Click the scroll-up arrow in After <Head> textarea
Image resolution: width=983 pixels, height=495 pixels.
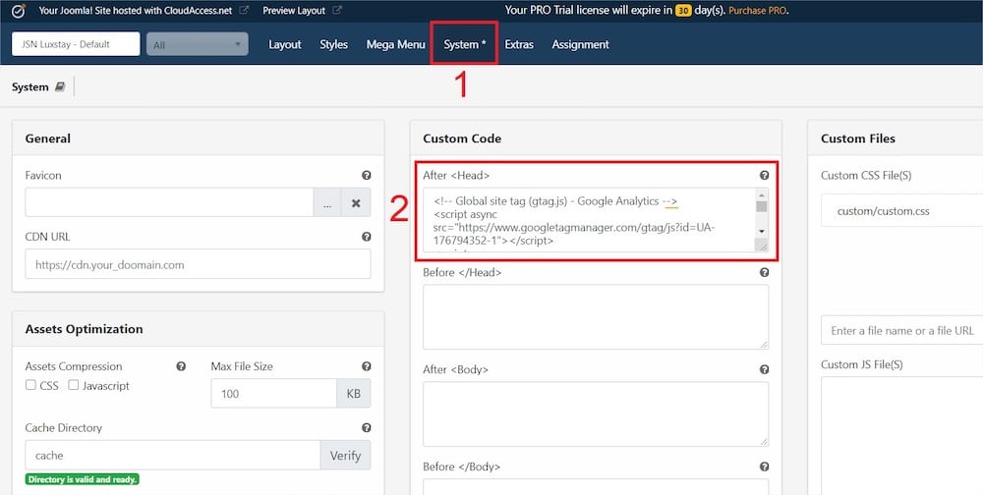click(762, 194)
